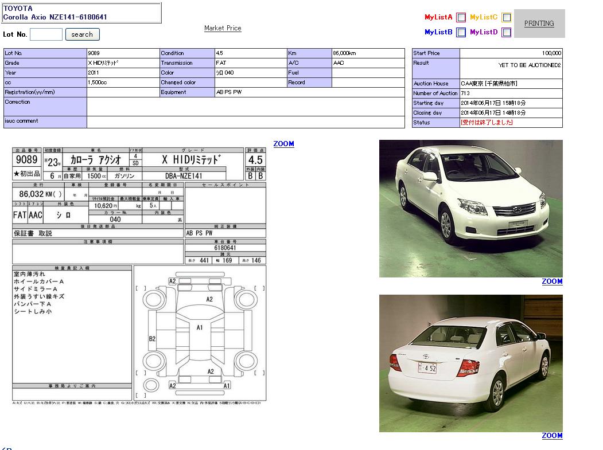Click the Toyota Corolla Axio title box
The width and height of the screenshot is (603, 450).
[82, 13]
